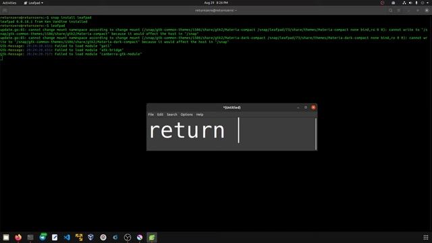This screenshot has width=432, height=243.
Task: Click the terminal new tab icon
Action: 5,11
